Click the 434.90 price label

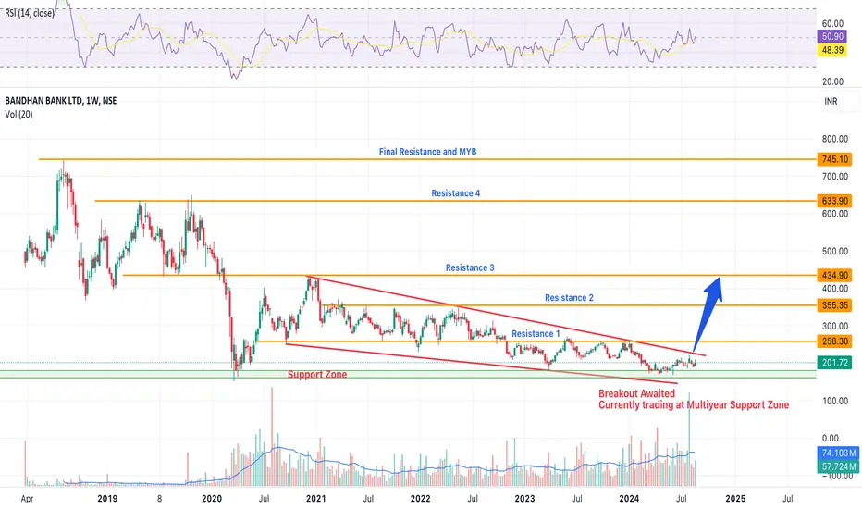tap(834, 275)
